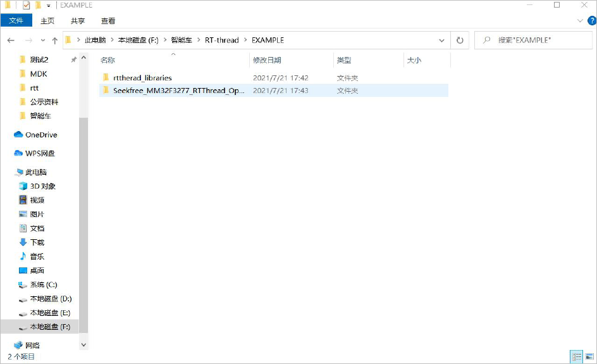597x364 pixels.
Task: Click 智能车 breadcrumb in address bar
Action: (x=182, y=40)
